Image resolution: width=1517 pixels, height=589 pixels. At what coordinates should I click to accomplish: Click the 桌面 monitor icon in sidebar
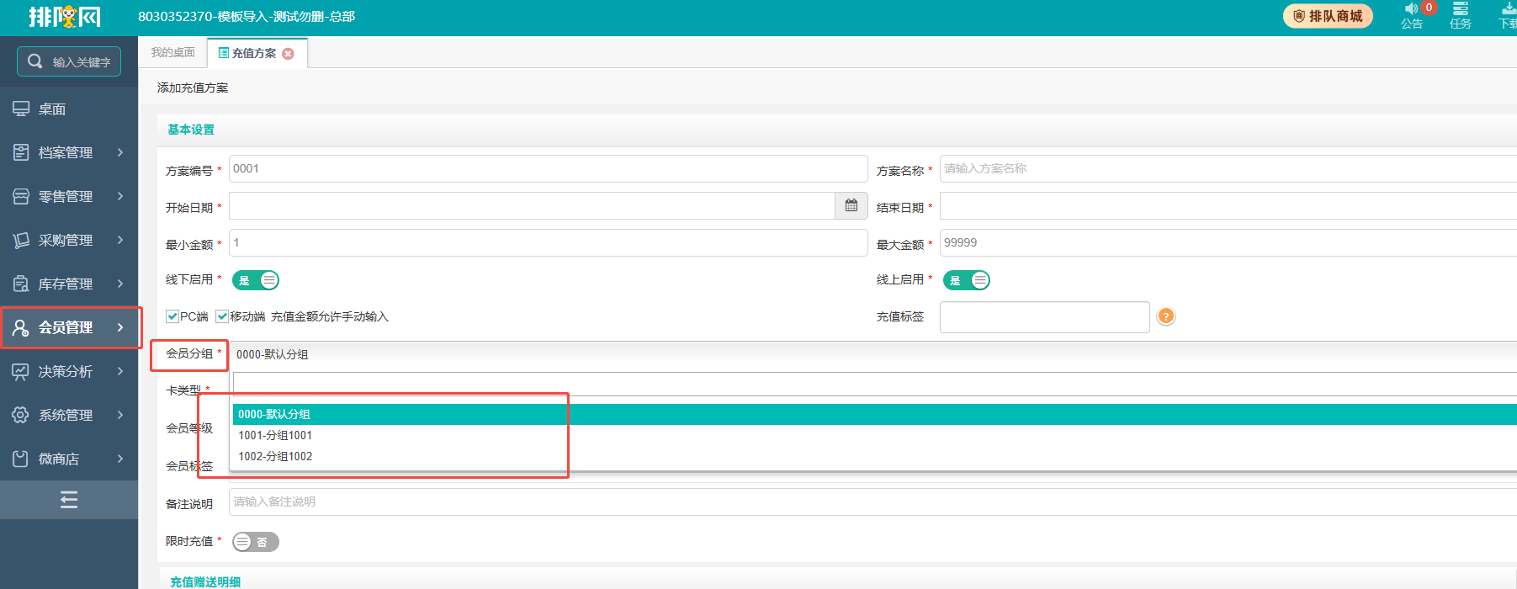coord(21,109)
